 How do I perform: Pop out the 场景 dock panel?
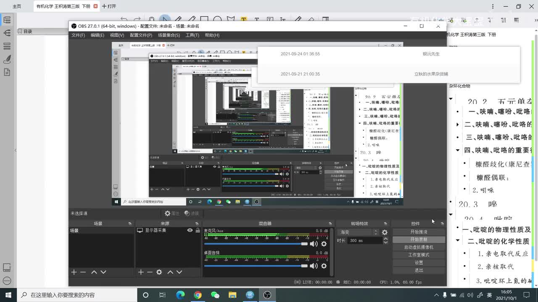130,224
